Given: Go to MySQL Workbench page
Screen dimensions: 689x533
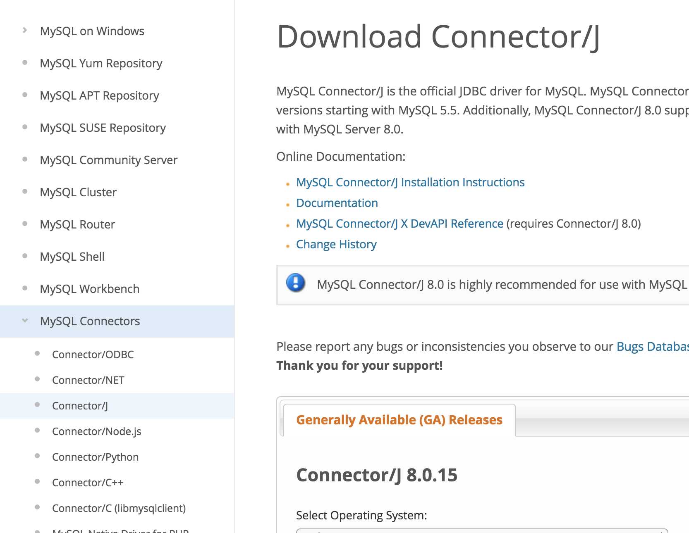Looking at the screenshot, I should tap(89, 289).
